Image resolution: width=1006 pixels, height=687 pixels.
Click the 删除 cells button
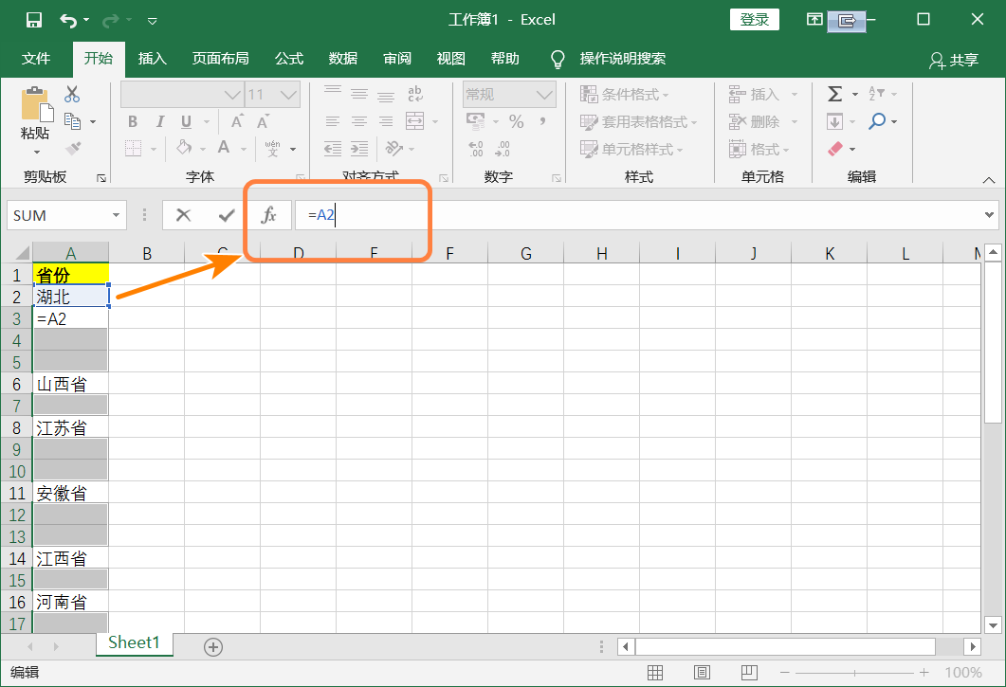pyautogui.click(x=755, y=121)
